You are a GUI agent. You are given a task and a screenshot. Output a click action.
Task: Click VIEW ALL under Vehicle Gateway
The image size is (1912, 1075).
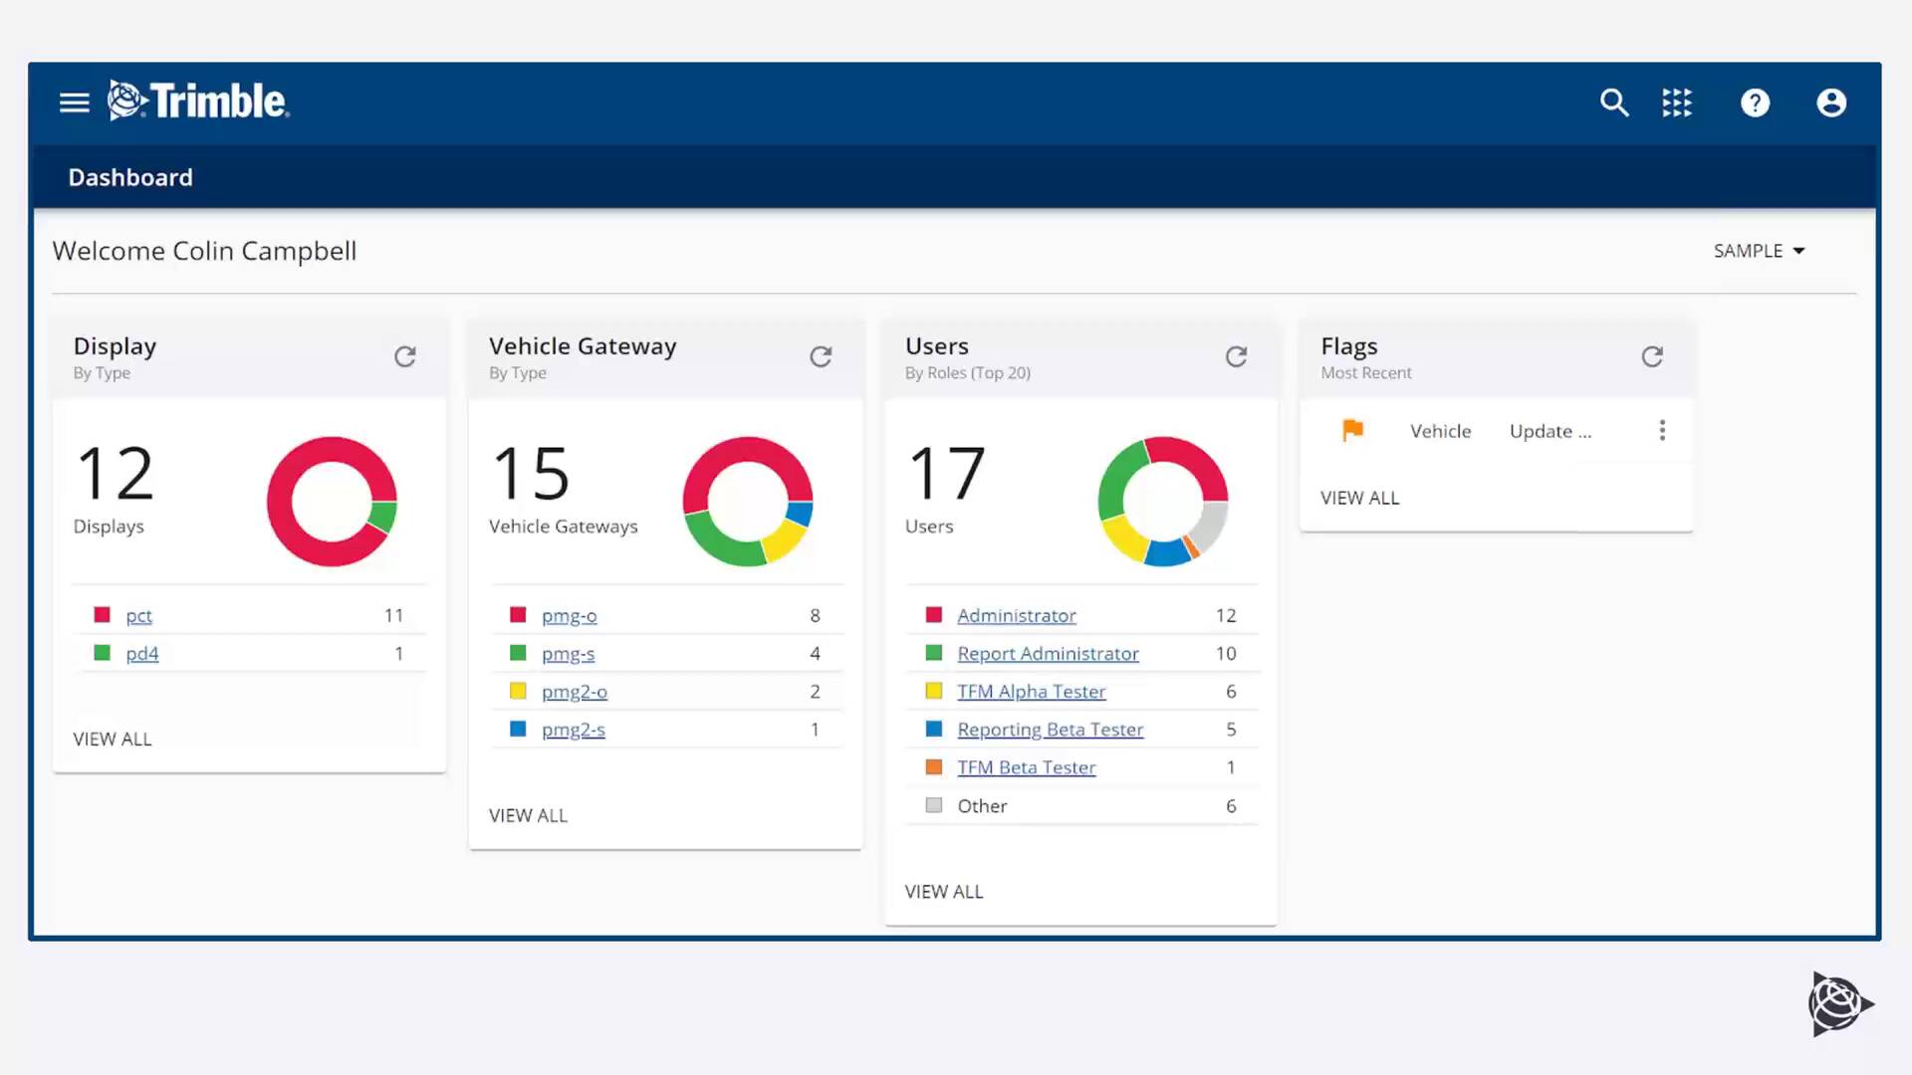(x=528, y=815)
